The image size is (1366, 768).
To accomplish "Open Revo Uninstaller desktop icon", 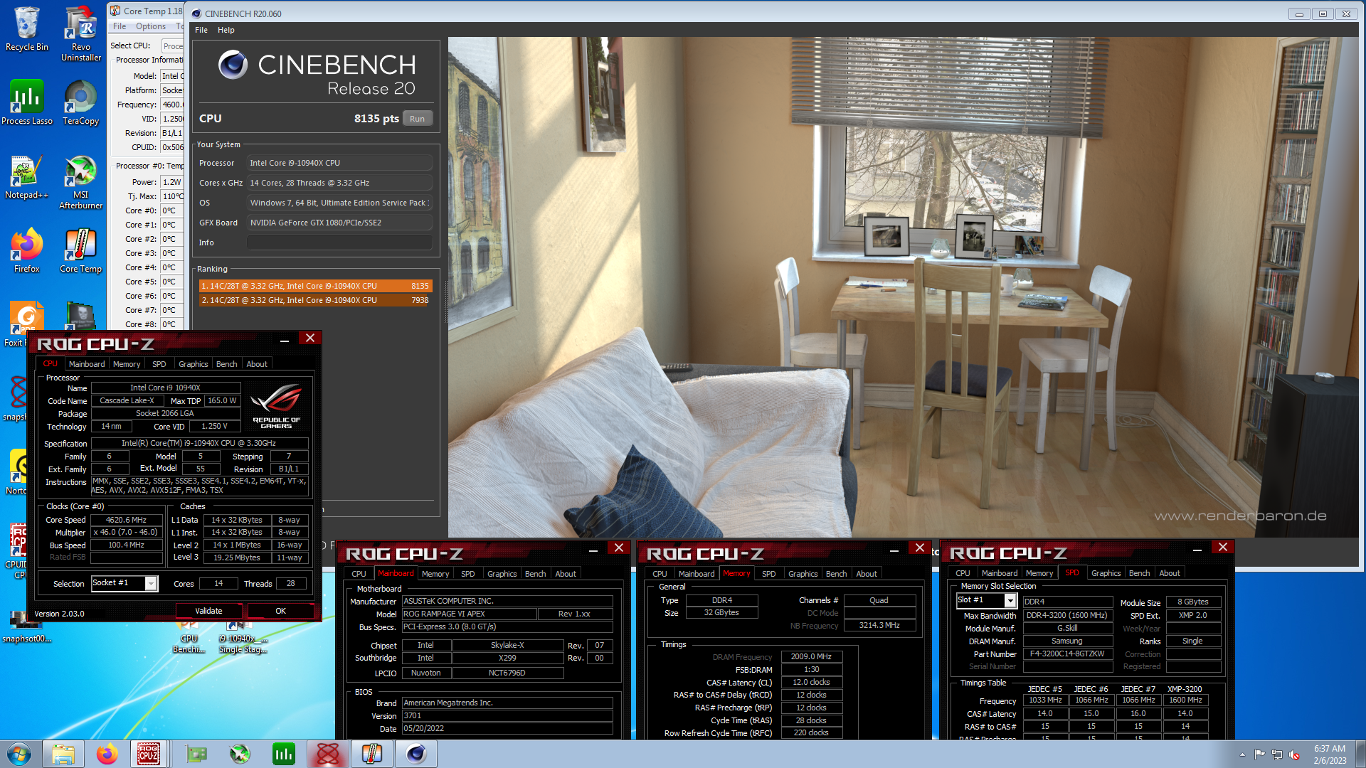I will pyautogui.click(x=80, y=33).
